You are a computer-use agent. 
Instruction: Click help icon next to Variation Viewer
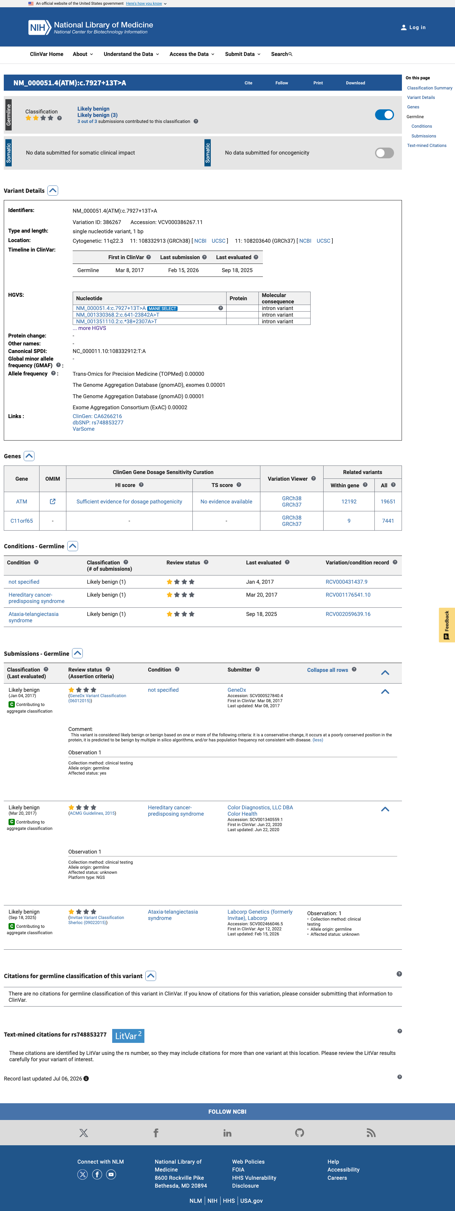313,478
